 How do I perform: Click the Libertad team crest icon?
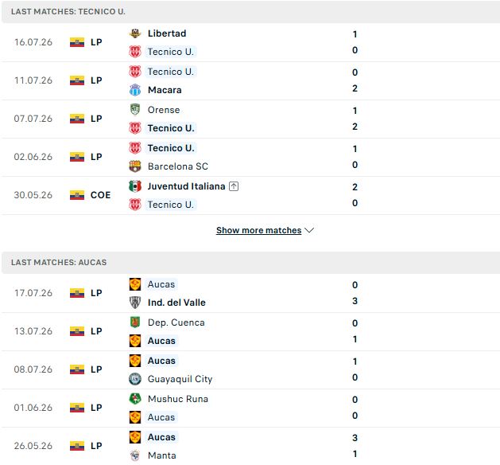135,33
